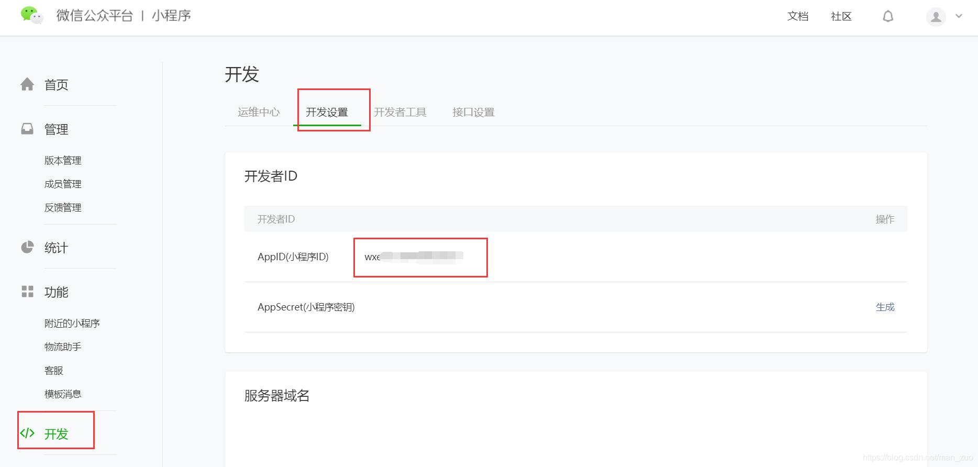The height and width of the screenshot is (467, 978).
Task: Click the 小程序 header text
Action: pos(172,16)
